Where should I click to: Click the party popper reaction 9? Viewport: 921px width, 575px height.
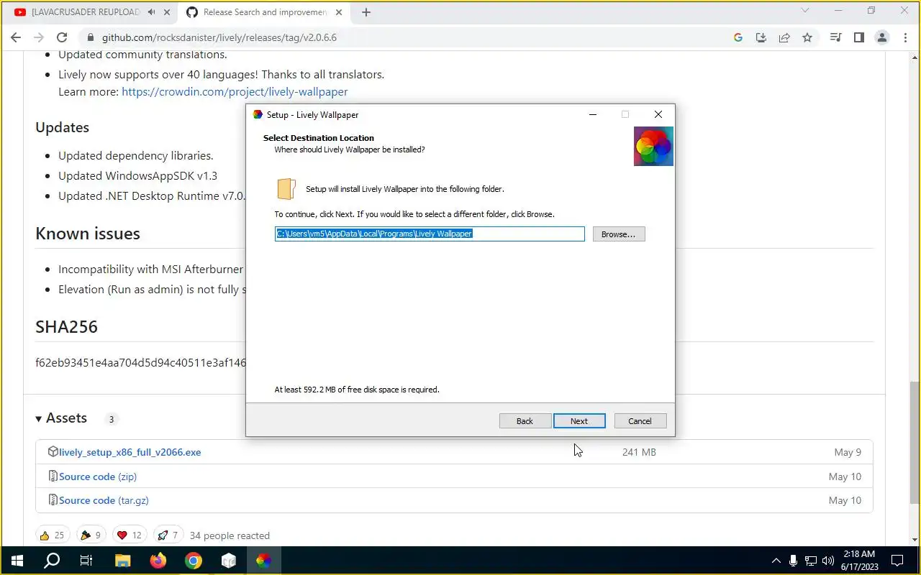pyautogui.click(x=90, y=535)
